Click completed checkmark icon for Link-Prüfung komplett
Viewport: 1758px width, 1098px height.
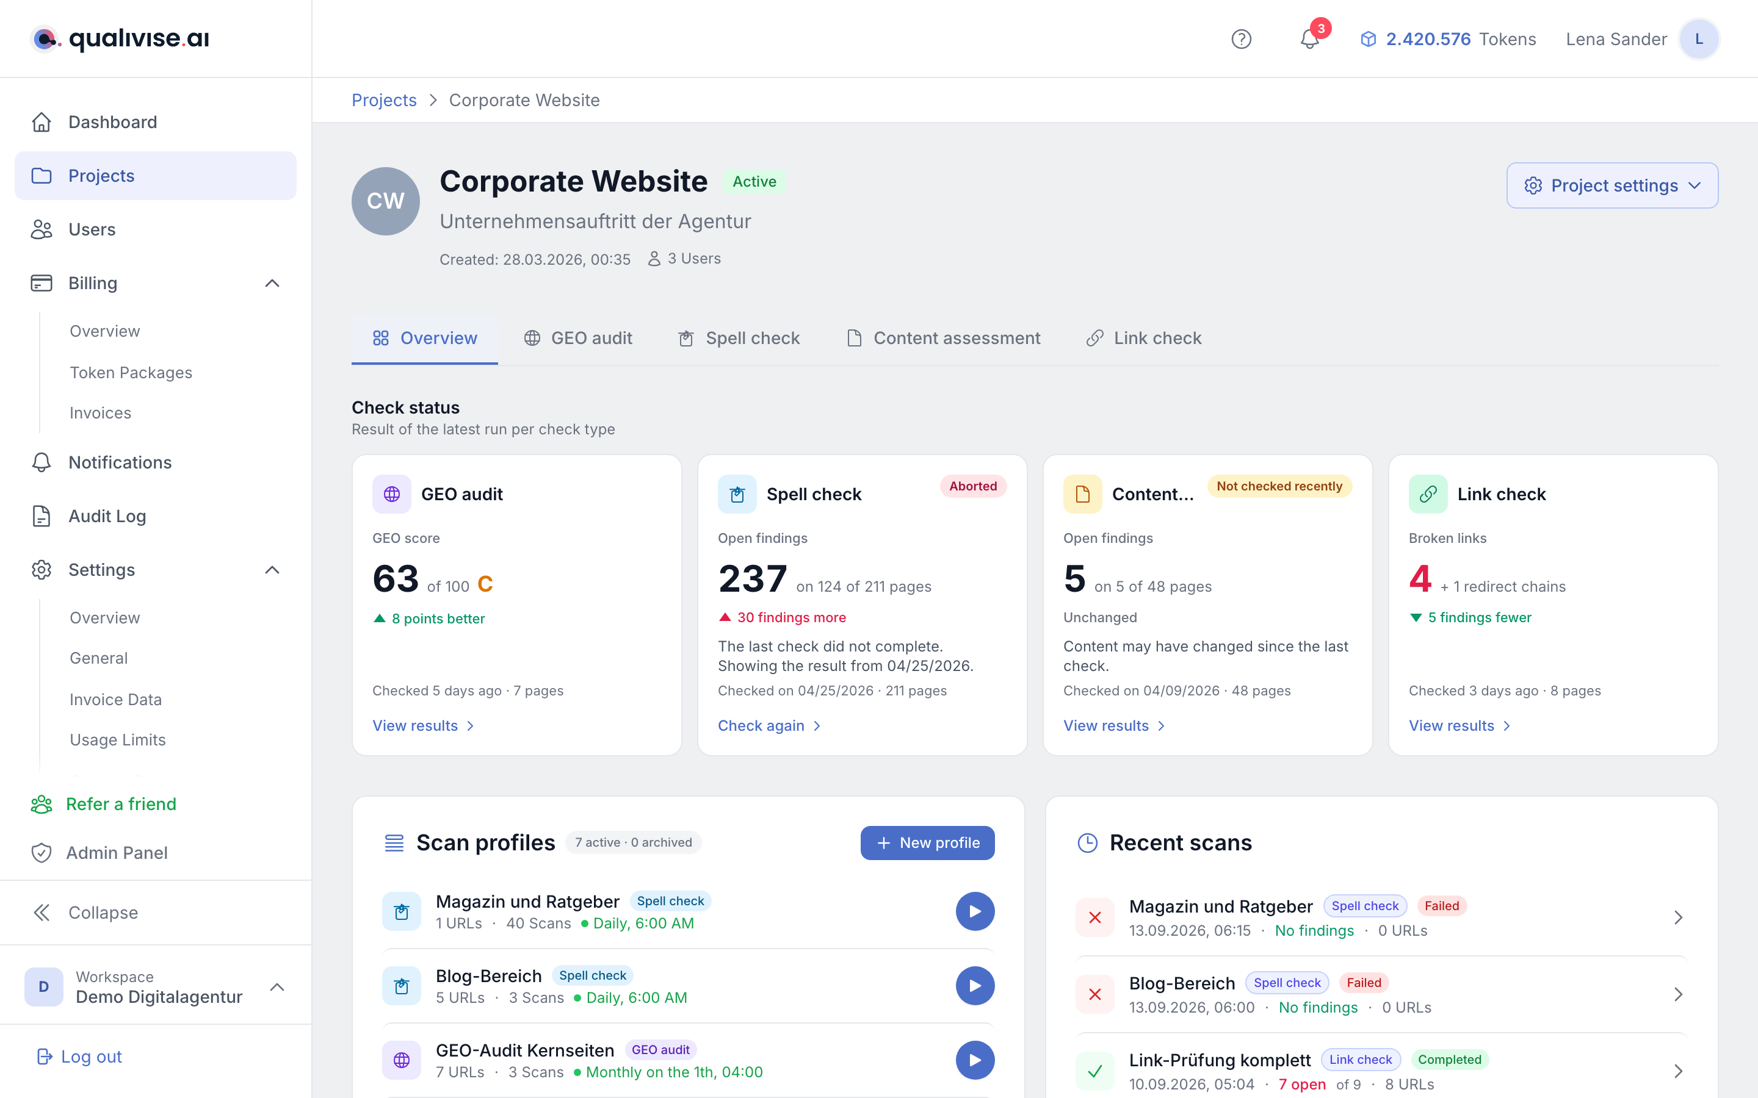point(1094,1071)
